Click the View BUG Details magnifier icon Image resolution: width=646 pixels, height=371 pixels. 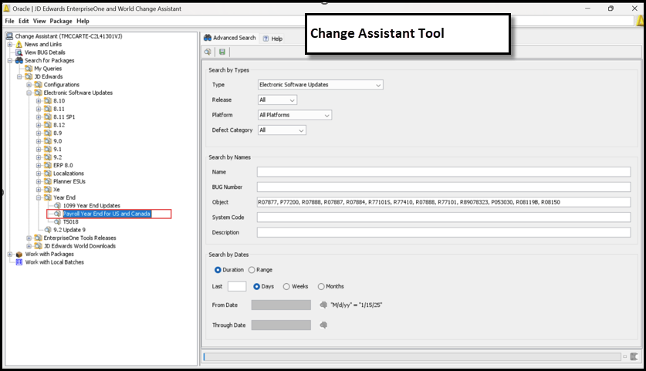click(19, 52)
